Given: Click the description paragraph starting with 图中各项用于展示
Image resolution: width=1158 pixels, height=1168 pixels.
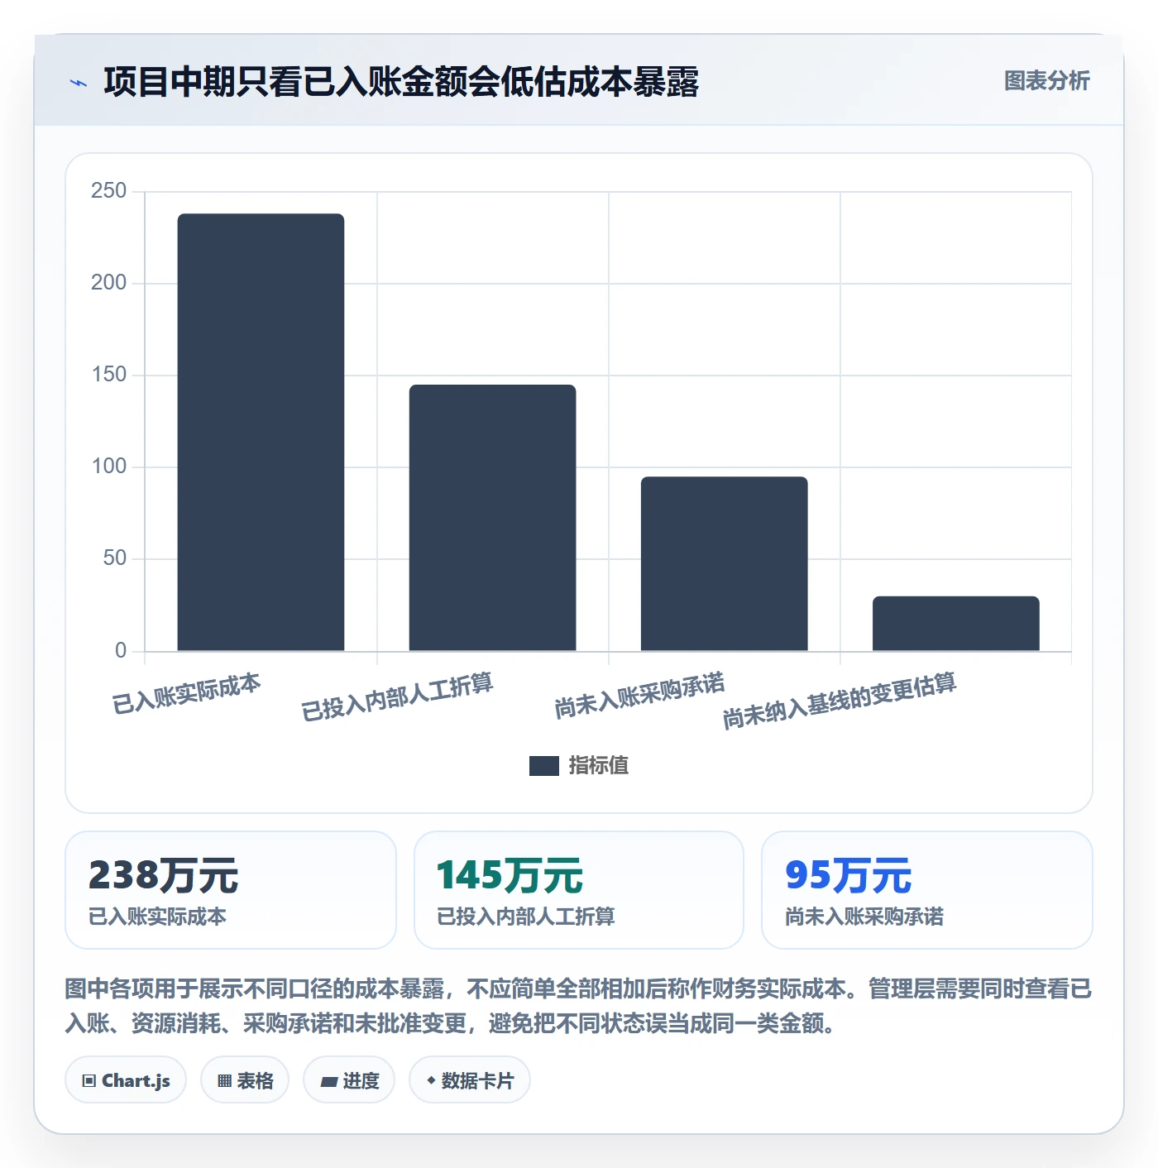Looking at the screenshot, I should [x=578, y=1006].
